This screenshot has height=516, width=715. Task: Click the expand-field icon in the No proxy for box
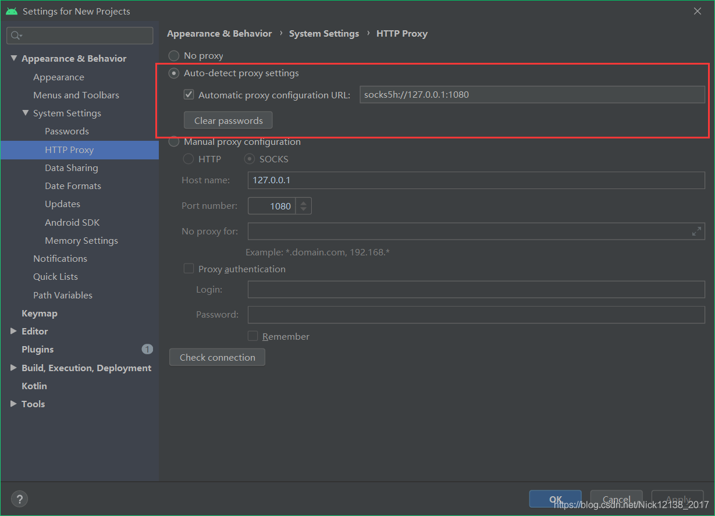coord(697,231)
